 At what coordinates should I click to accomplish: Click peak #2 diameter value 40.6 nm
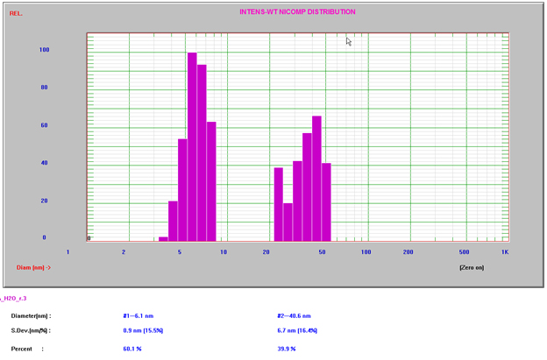(294, 315)
